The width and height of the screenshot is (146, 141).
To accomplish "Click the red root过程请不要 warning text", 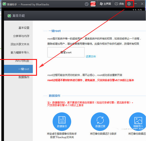I will click(x=91, y=80).
